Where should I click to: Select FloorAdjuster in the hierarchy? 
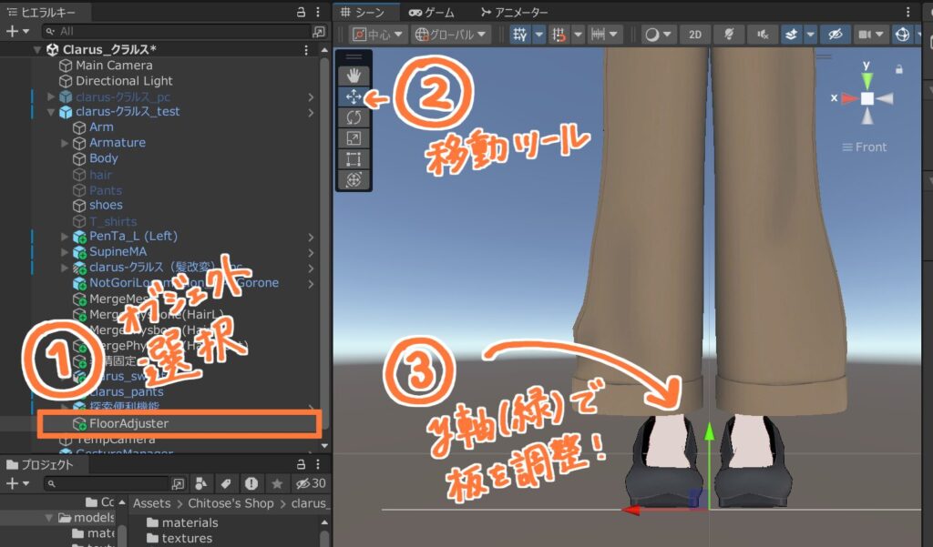tap(128, 423)
